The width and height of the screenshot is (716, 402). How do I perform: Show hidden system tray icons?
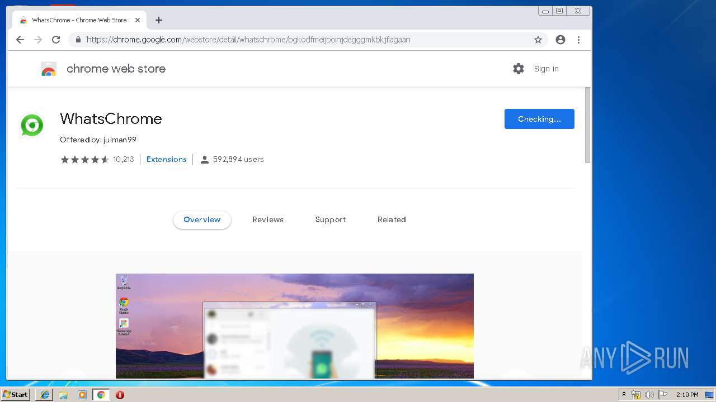pyautogui.click(x=624, y=395)
